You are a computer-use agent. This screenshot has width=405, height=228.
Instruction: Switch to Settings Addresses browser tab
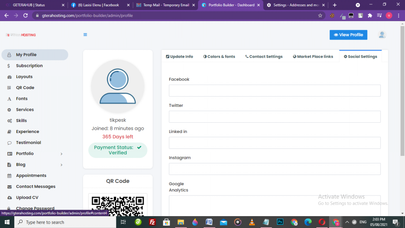(x=296, y=5)
